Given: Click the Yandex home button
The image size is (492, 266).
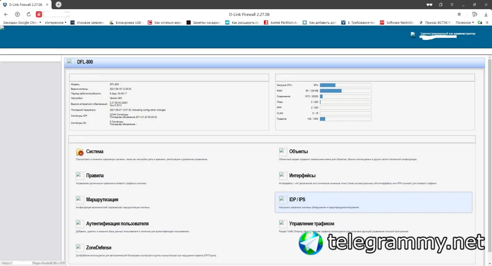Looking at the screenshot, I should [x=17, y=14].
